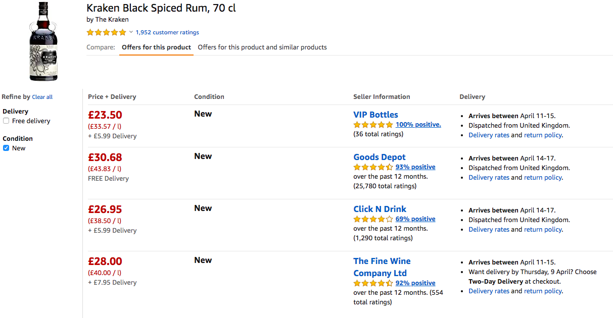Click Goods Depot seller star rating
613x318 pixels.
click(x=373, y=167)
